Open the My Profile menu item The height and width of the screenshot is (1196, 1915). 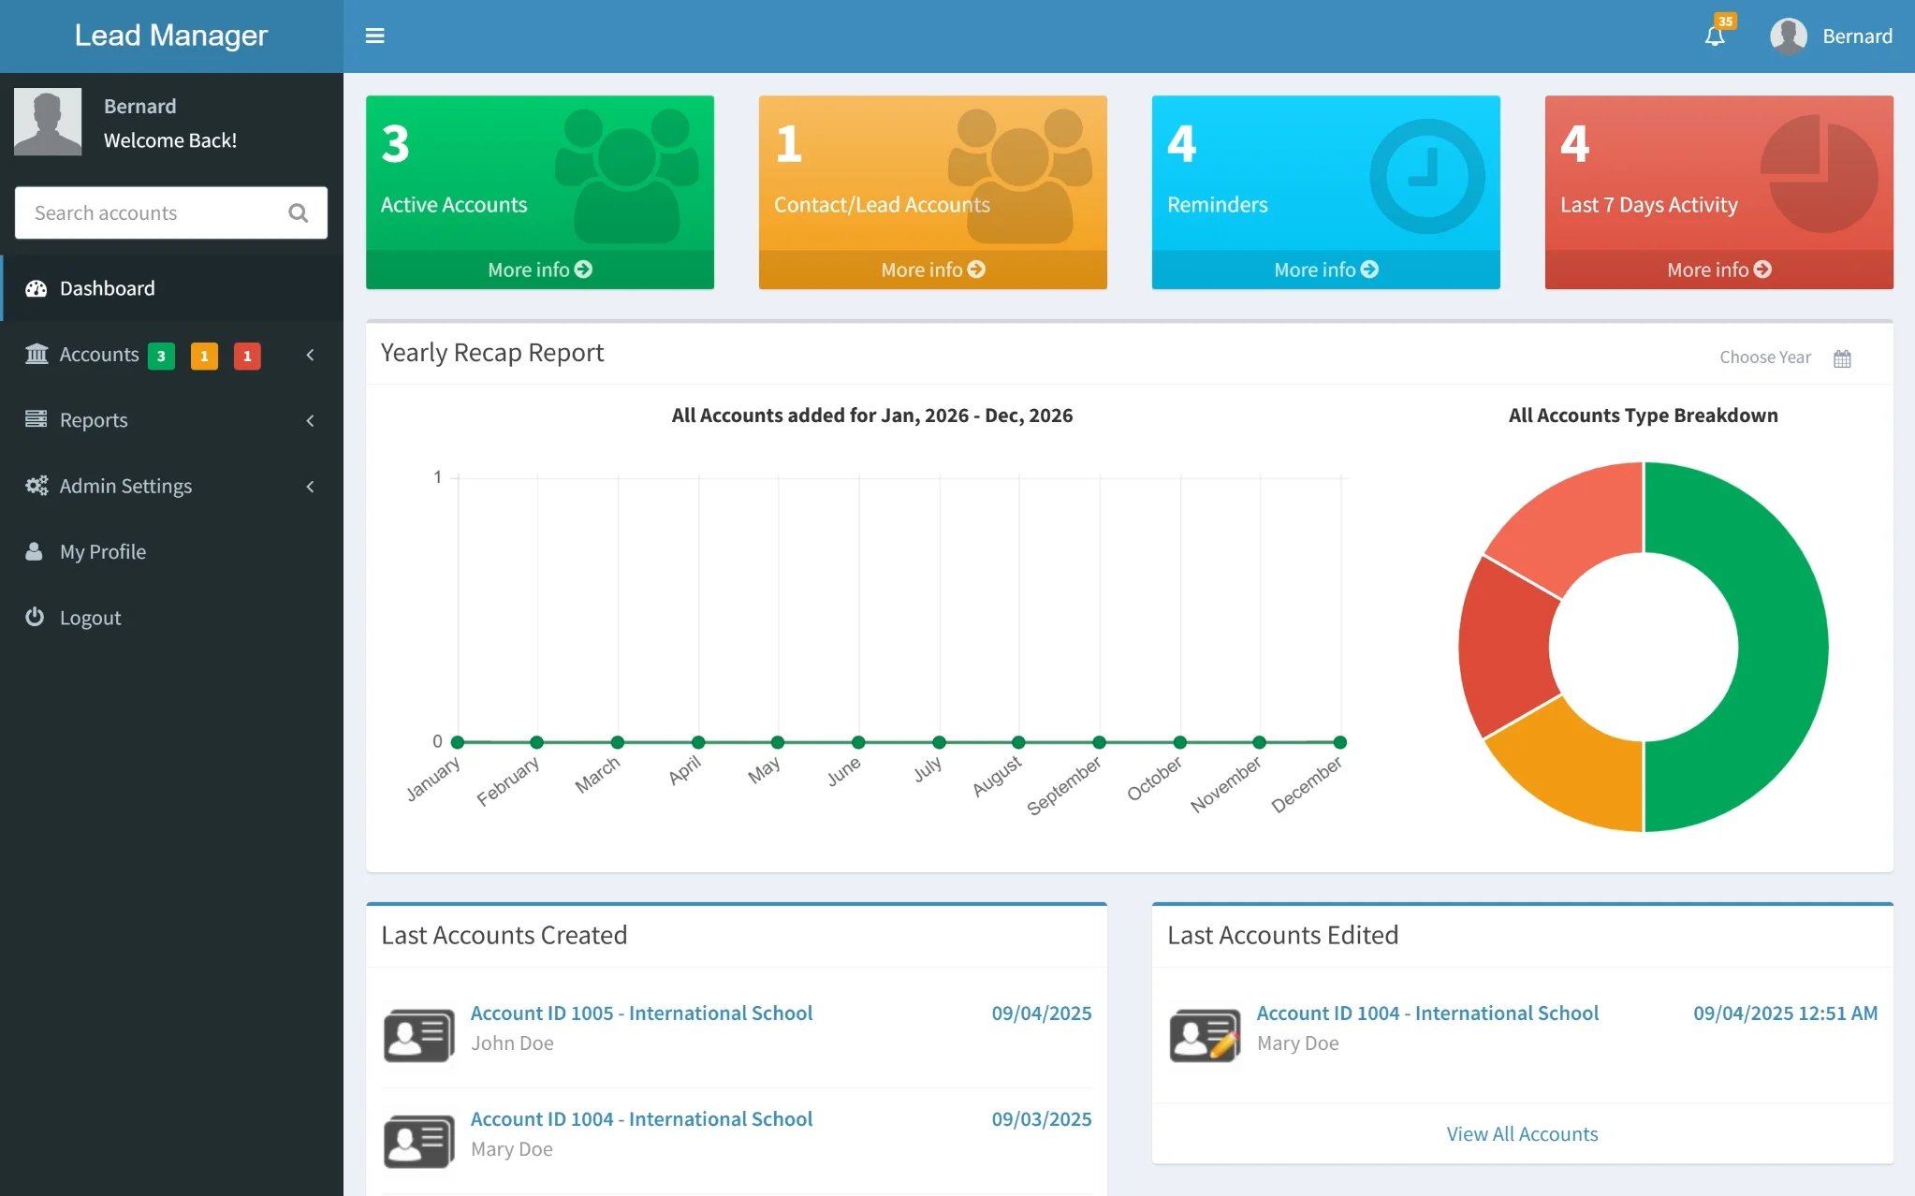click(x=103, y=552)
